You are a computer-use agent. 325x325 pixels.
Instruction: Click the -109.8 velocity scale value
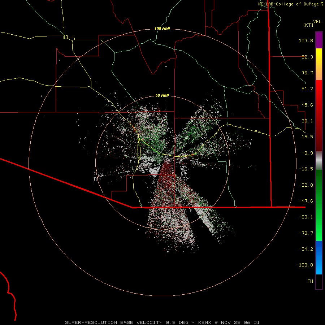304,265
